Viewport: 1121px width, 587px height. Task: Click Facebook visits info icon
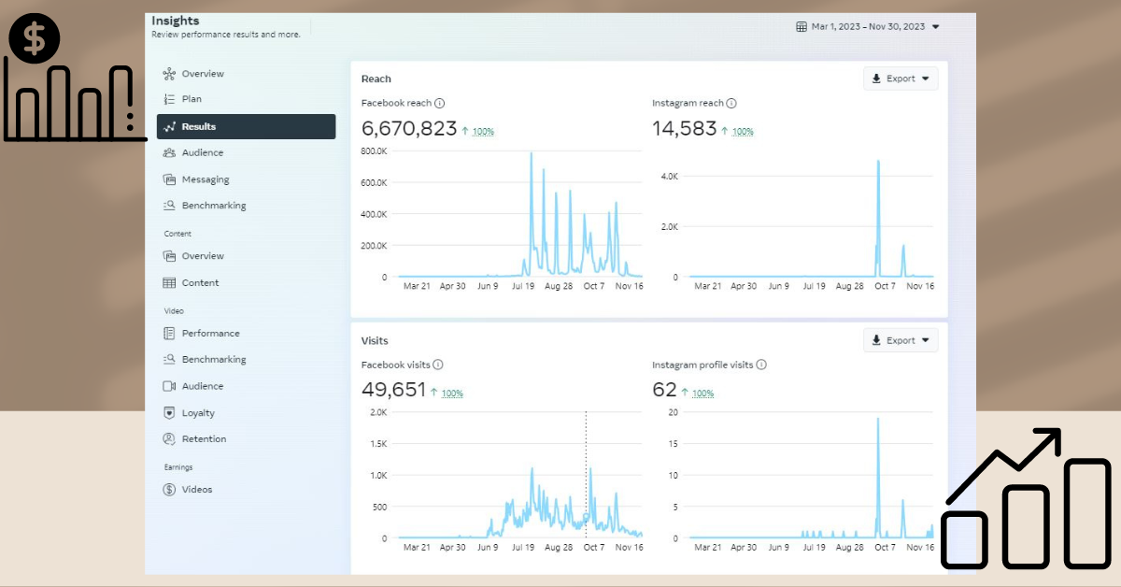point(438,365)
